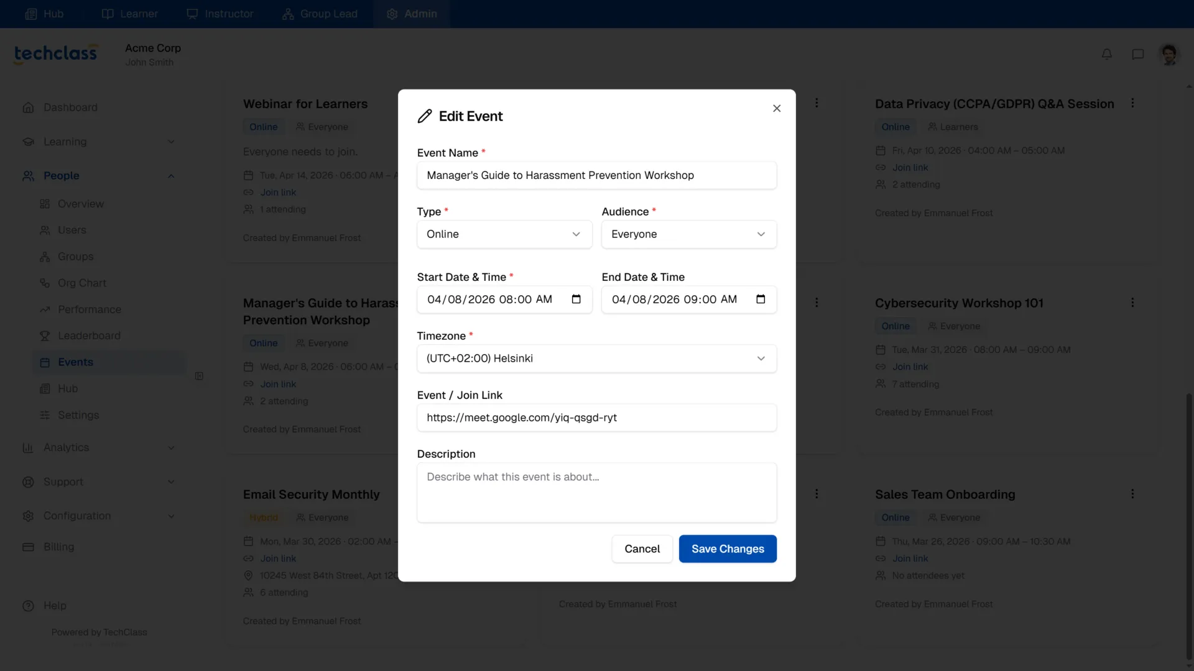This screenshot has width=1194, height=671.
Task: Click the Users icon in sidebar
Action: pos(45,230)
